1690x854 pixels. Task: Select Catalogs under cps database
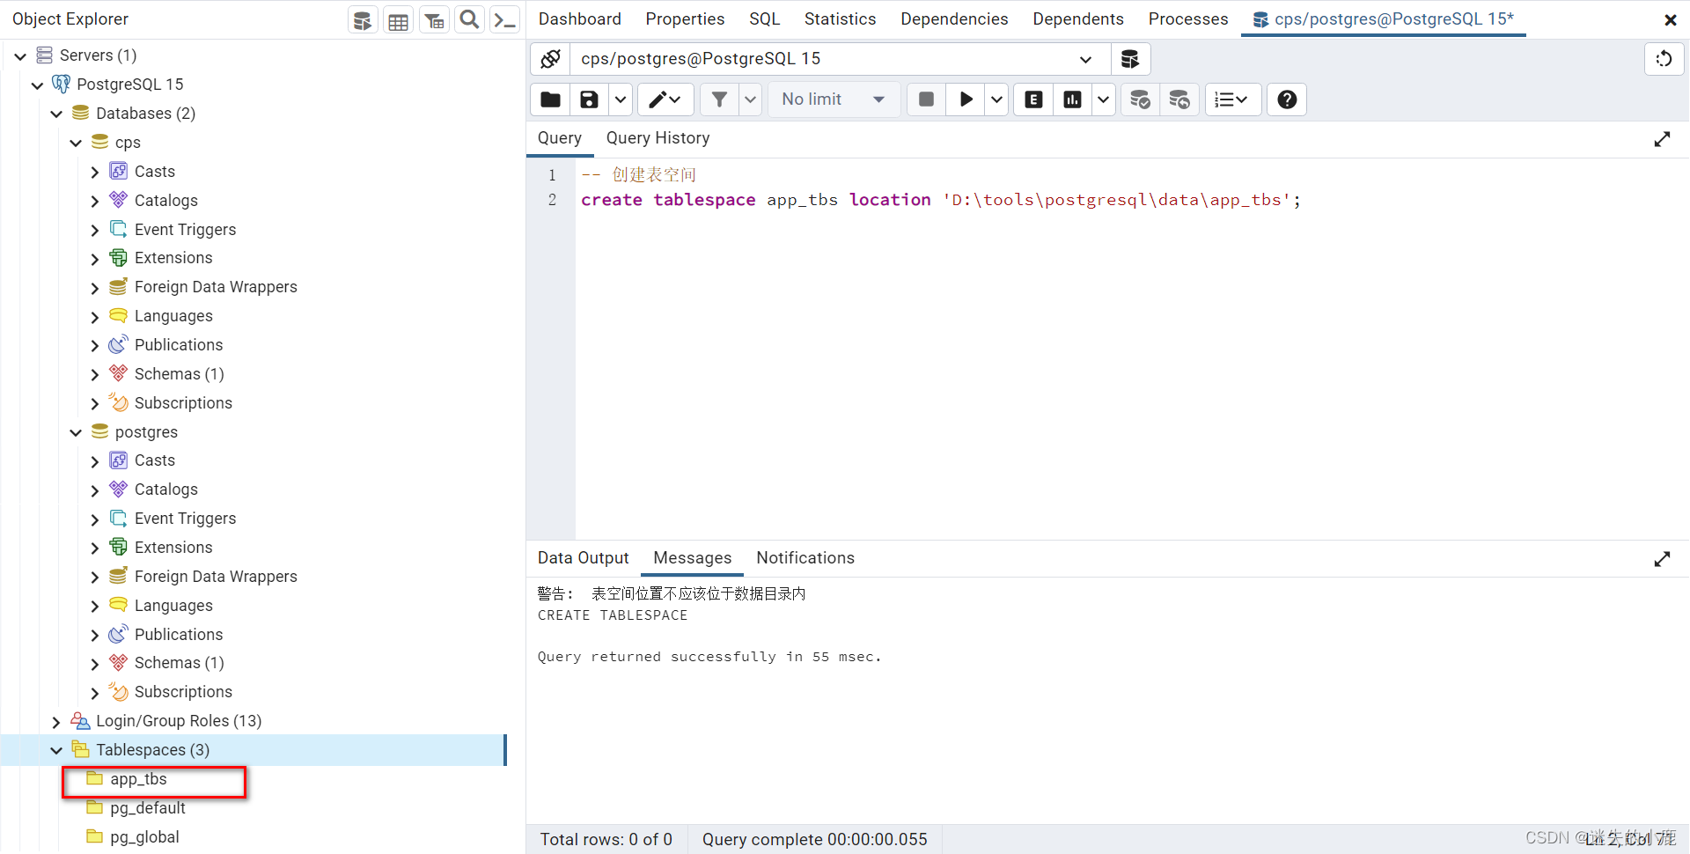click(x=165, y=201)
